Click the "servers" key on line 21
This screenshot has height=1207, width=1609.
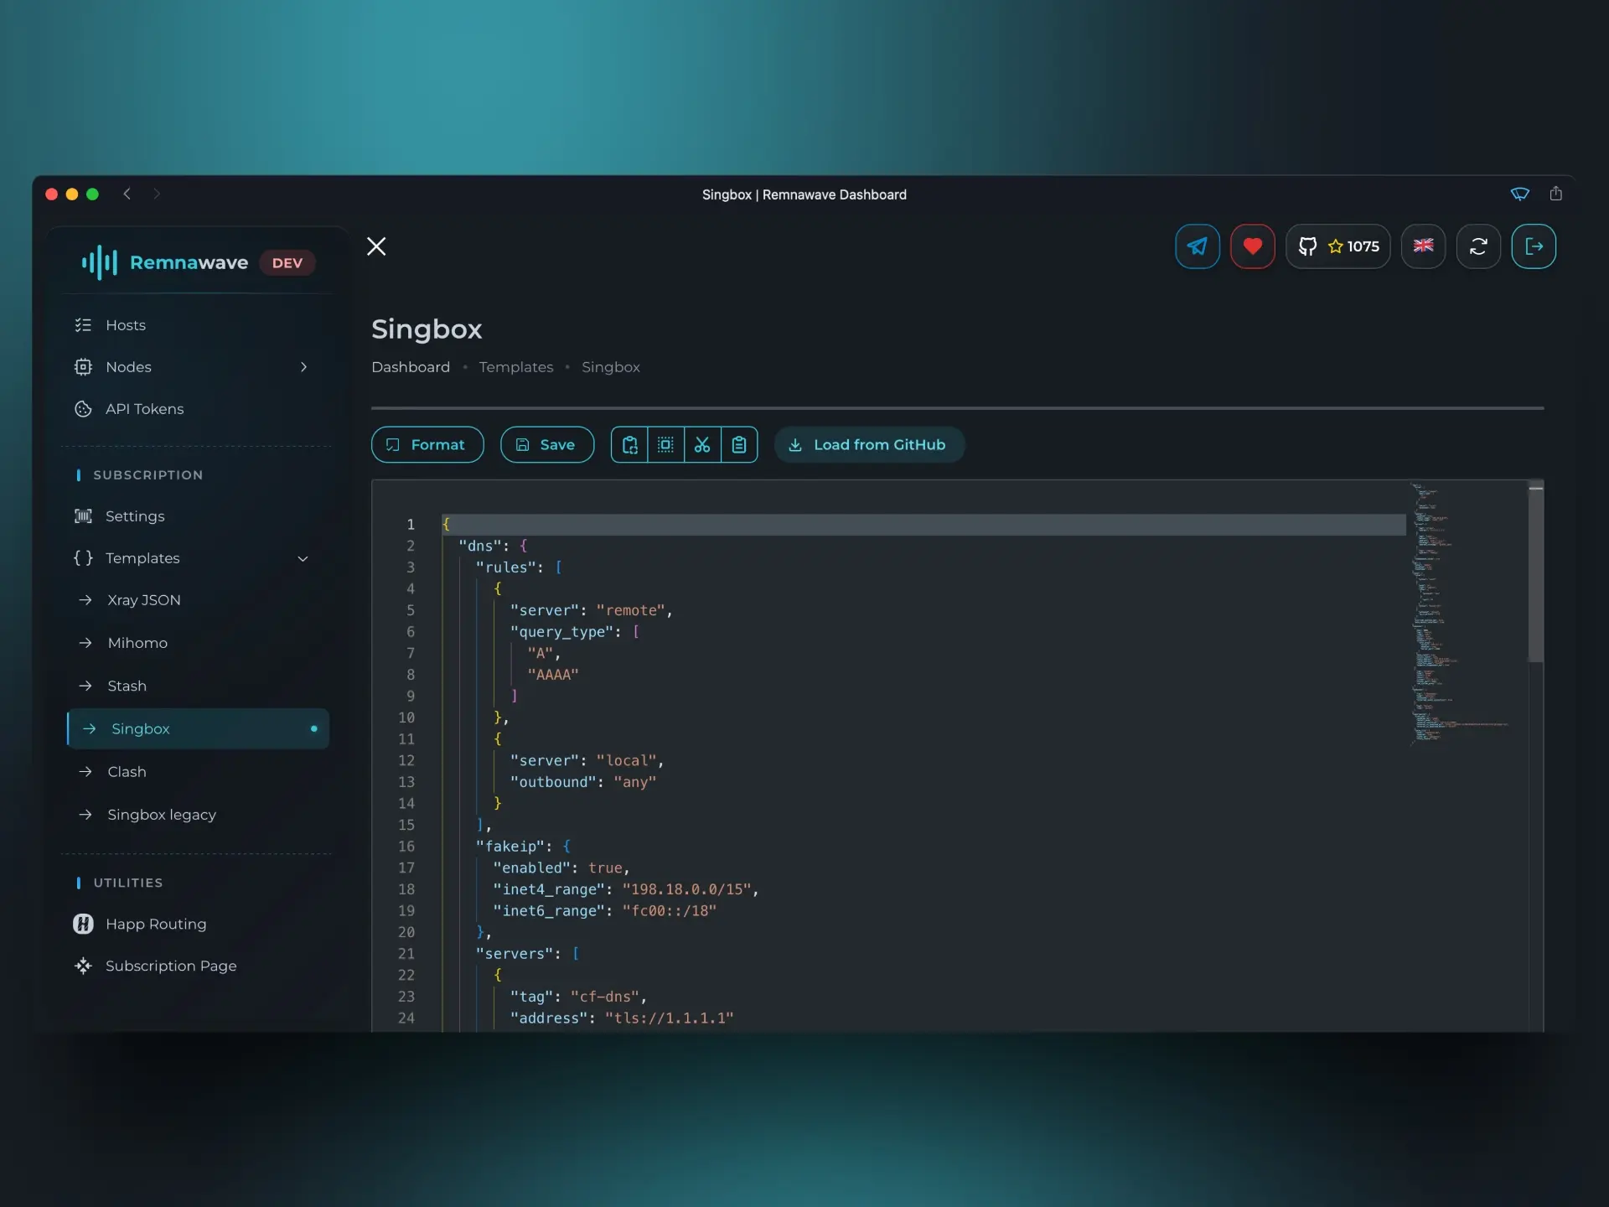(514, 954)
